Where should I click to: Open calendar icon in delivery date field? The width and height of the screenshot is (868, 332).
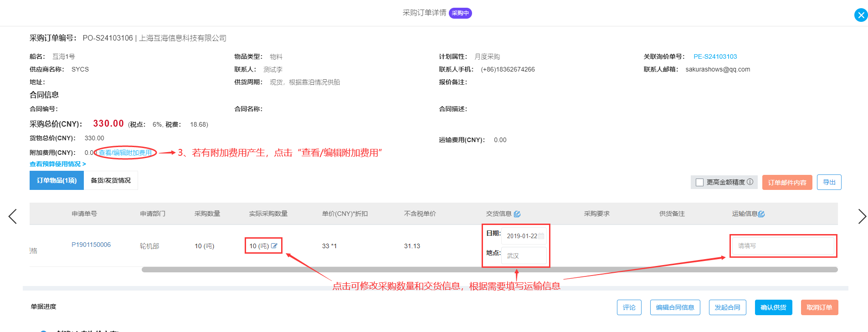(541, 236)
